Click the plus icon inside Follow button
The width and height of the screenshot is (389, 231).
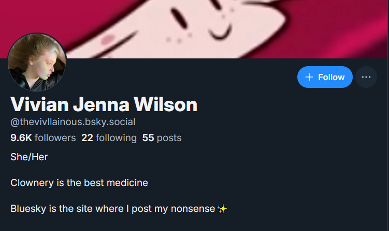click(309, 77)
